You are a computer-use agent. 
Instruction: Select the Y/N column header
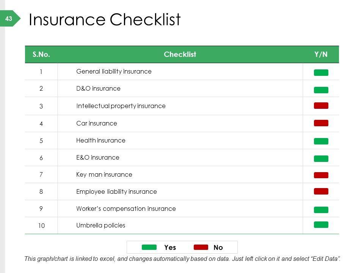pyautogui.click(x=321, y=55)
